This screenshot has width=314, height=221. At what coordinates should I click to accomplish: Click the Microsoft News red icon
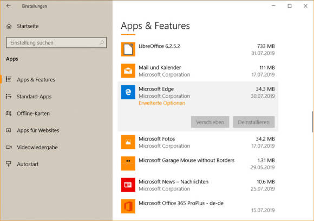coord(128,185)
